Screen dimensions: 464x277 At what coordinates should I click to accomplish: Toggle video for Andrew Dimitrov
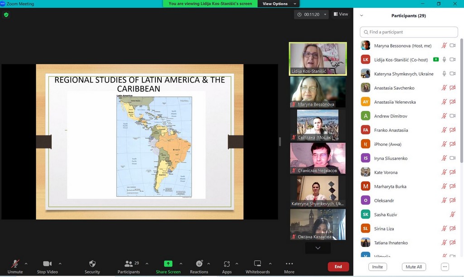point(452,116)
